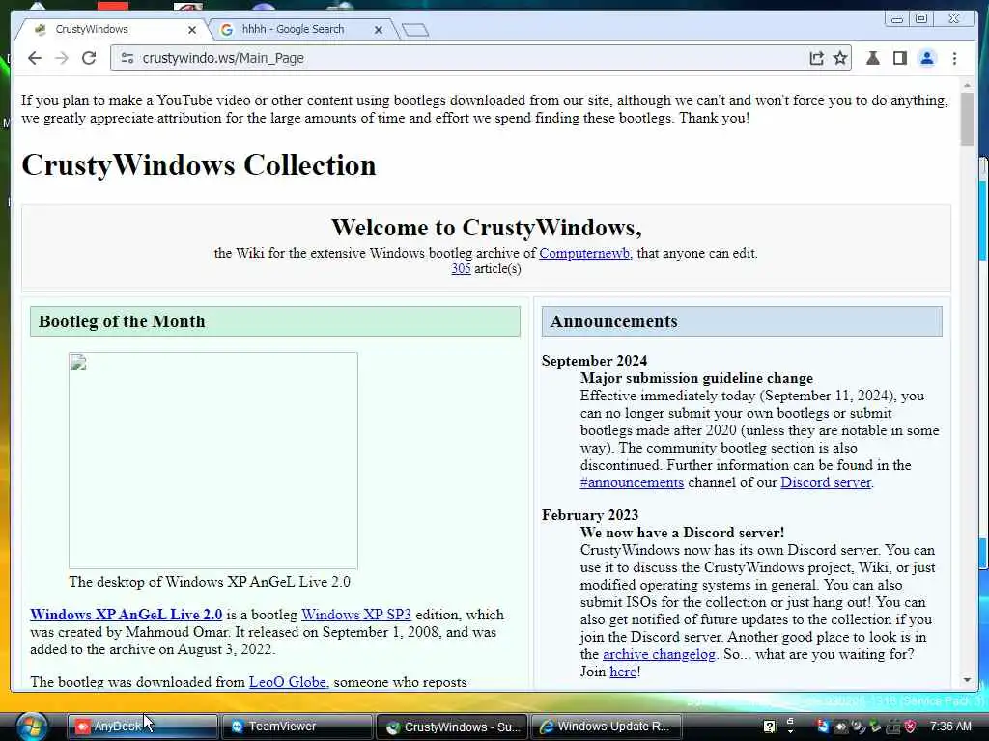This screenshot has width=989, height=741.
Task: Click the TeamViewer system tray icon
Action: click(x=823, y=727)
